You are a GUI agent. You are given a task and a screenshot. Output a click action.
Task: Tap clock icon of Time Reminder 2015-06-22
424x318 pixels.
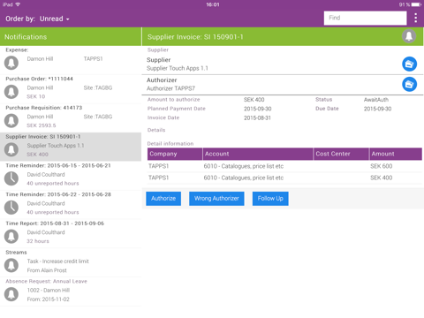pyautogui.click(x=11, y=208)
